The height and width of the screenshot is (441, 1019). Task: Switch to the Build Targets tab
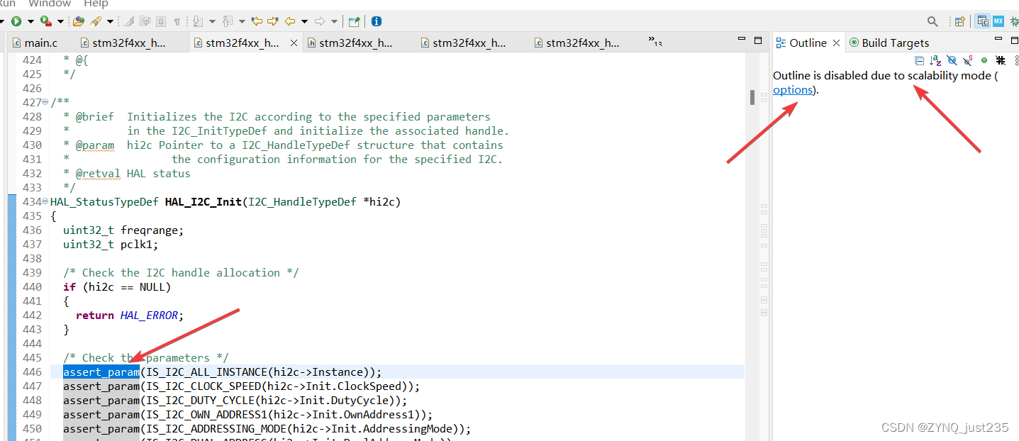coord(889,43)
